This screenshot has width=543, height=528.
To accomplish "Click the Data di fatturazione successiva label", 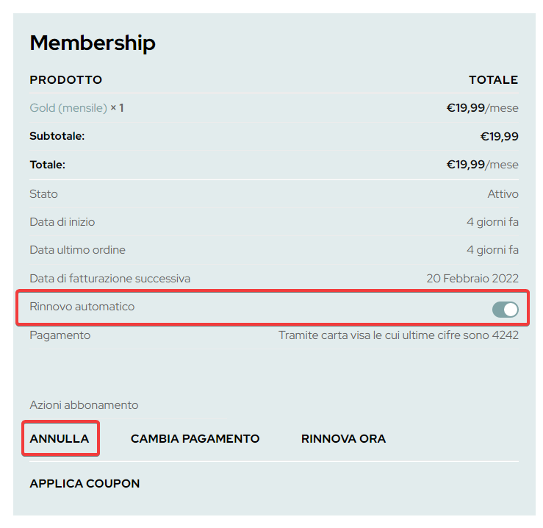I will click(x=110, y=279).
